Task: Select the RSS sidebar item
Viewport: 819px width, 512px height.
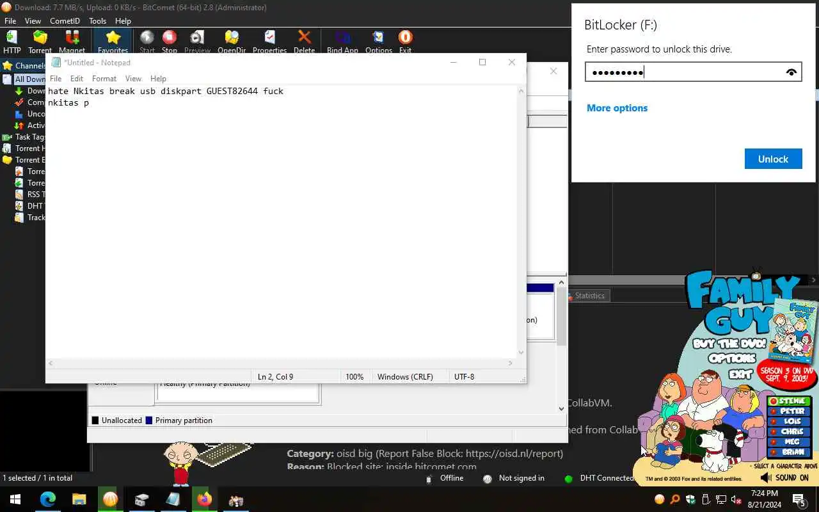Action: click(29, 195)
